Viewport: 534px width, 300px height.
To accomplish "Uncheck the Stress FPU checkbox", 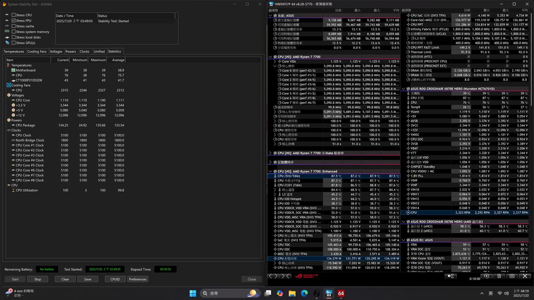I will (x=14, y=20).
